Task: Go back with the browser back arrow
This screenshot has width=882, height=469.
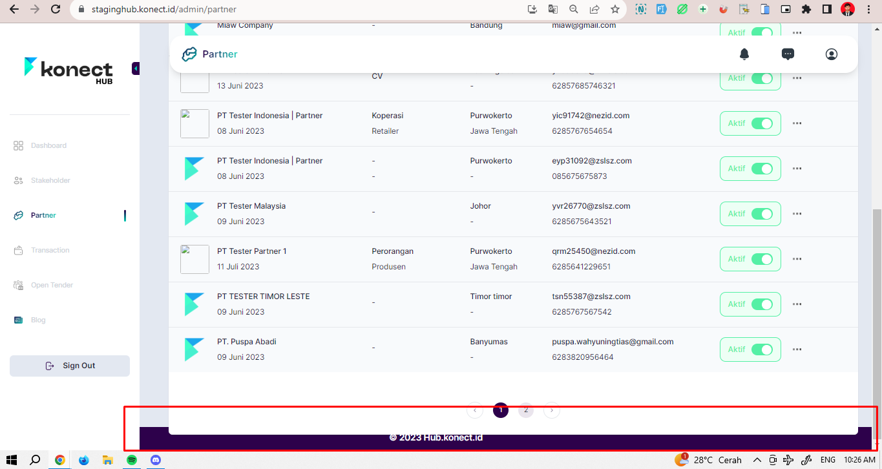Action: coord(14,9)
